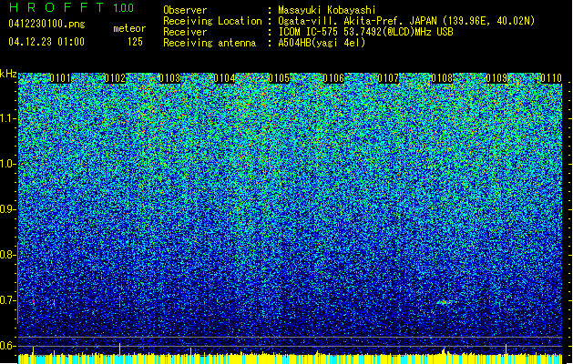
Task: Click the 0101 time marker
Action: click(60, 78)
